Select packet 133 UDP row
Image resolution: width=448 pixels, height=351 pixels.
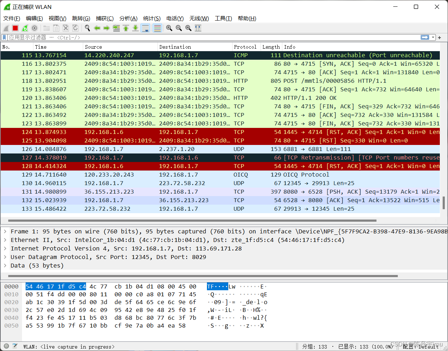click(x=220, y=209)
